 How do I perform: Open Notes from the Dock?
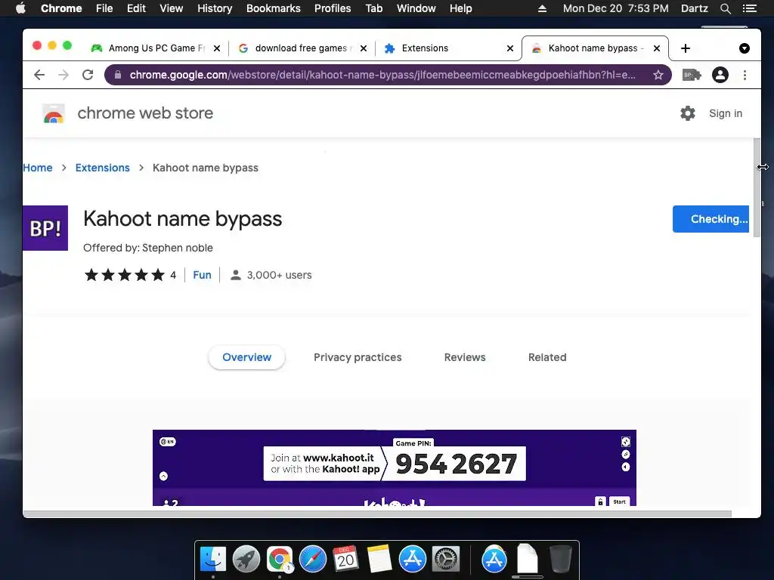[379, 560]
